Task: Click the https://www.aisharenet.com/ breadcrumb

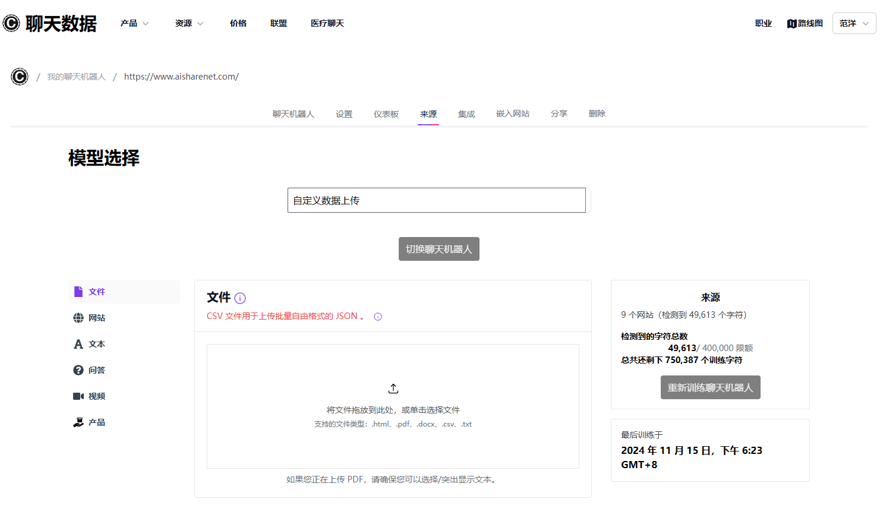Action: click(x=181, y=77)
